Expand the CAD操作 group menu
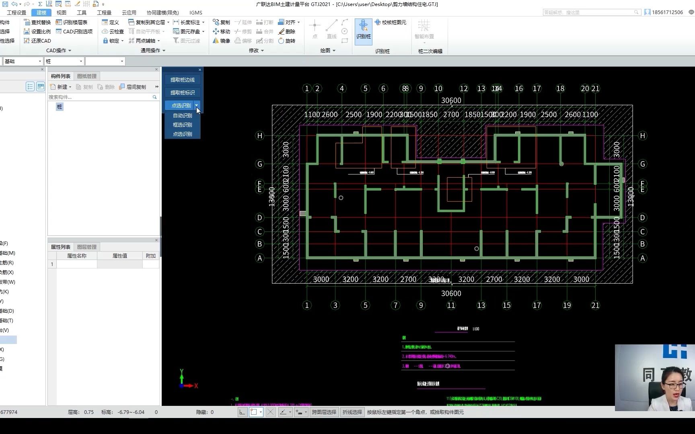Image resolution: width=695 pixels, height=434 pixels. click(59, 51)
